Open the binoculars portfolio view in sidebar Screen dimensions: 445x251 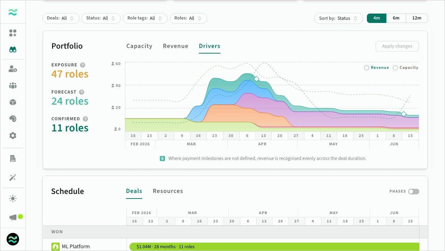[x=13, y=50]
